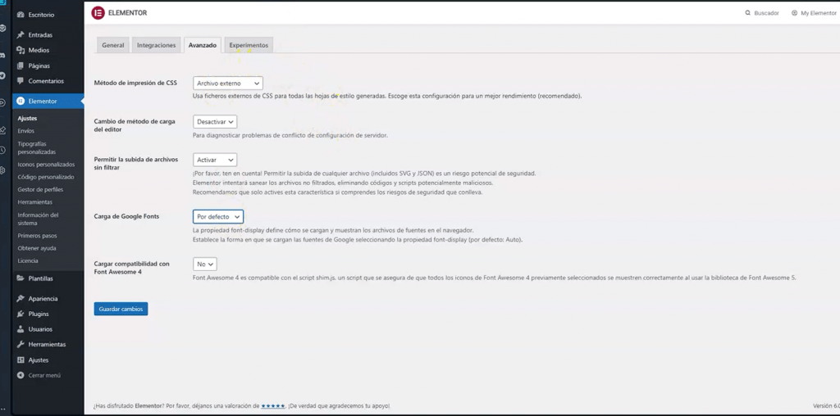The height and width of the screenshot is (416, 840).
Task: Open Código personalizado submenu item
Action: point(46,177)
